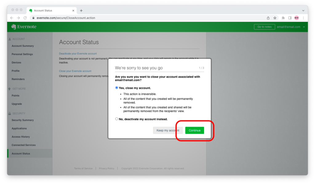Toggle the browser side panel icon
The height and width of the screenshot is (184, 315).
point(290,18)
